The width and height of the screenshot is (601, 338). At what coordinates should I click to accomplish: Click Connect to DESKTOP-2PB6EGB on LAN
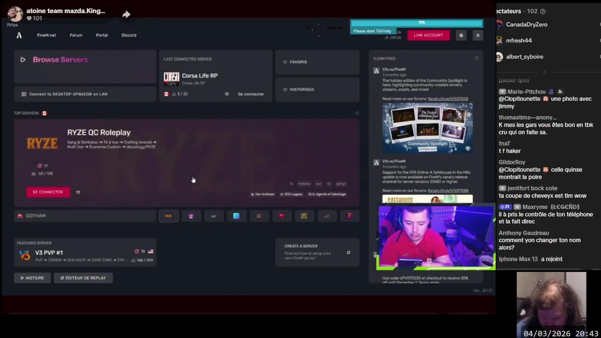(85, 94)
